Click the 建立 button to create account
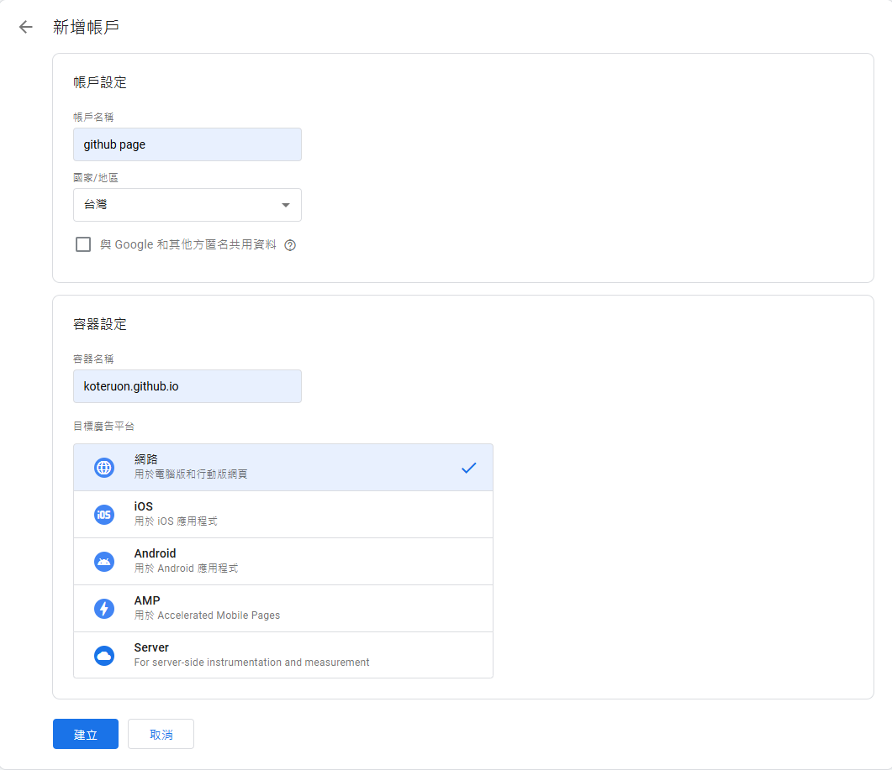 tap(85, 733)
